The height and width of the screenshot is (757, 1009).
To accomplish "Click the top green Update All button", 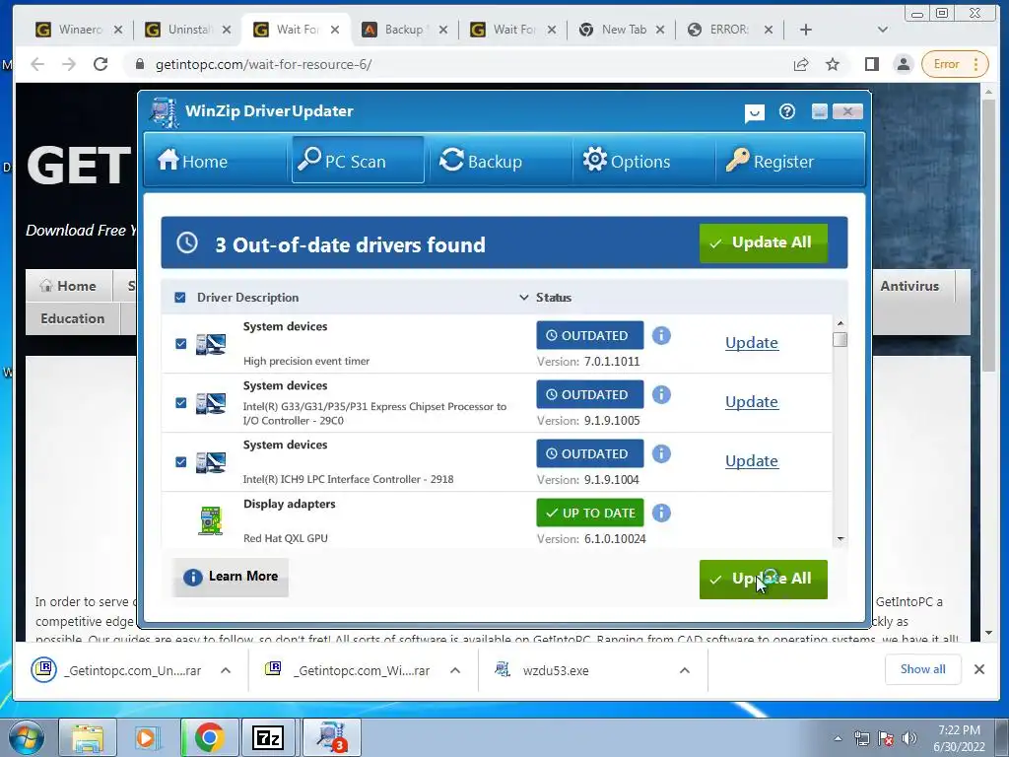I will click(x=764, y=242).
